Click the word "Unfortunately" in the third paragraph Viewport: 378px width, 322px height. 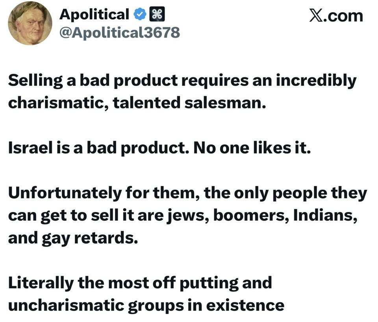[x=65, y=193]
